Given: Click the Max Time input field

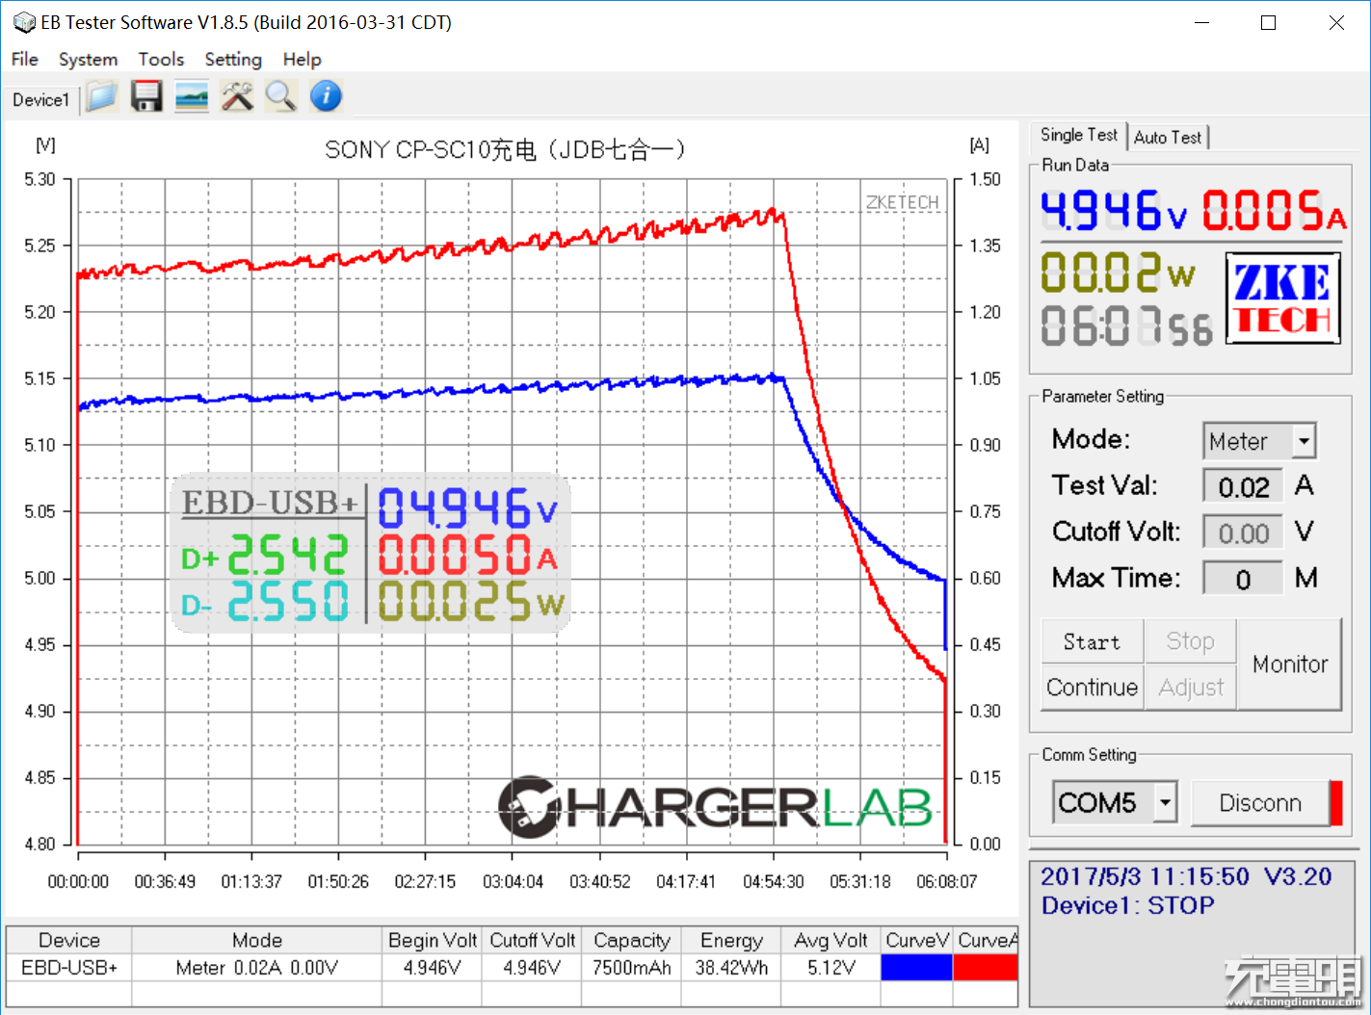Looking at the screenshot, I should [x=1243, y=579].
